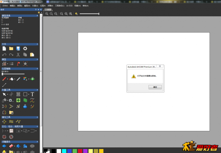
Task: Open the 帮助(H) menu
Action: (x=85, y=6)
